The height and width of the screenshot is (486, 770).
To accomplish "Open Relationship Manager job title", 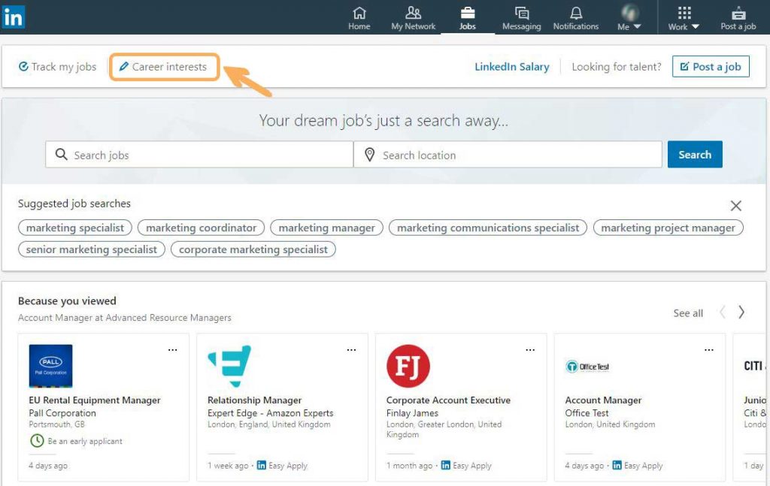I will click(x=254, y=400).
